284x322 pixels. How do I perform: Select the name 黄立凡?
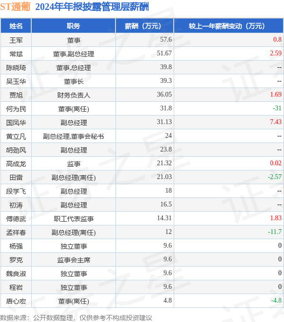[x=16, y=136]
